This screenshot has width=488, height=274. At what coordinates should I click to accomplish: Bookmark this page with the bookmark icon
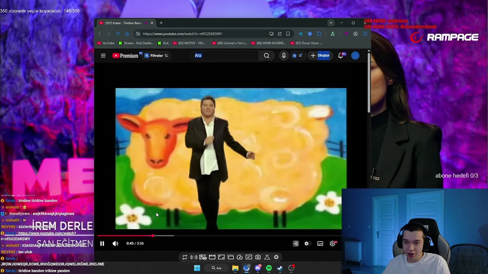(288, 34)
